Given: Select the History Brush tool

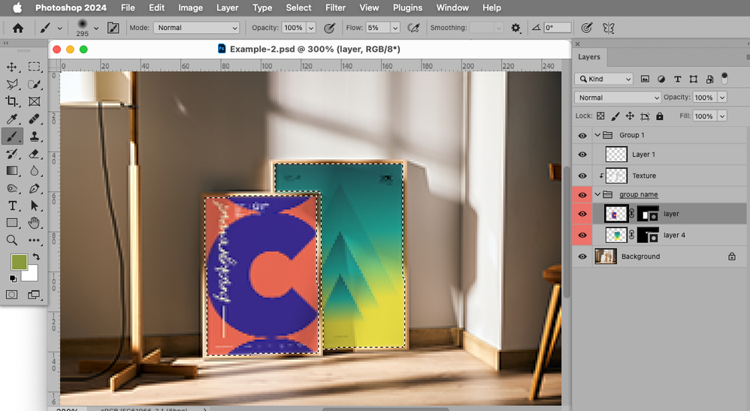Looking at the screenshot, I should (x=12, y=154).
